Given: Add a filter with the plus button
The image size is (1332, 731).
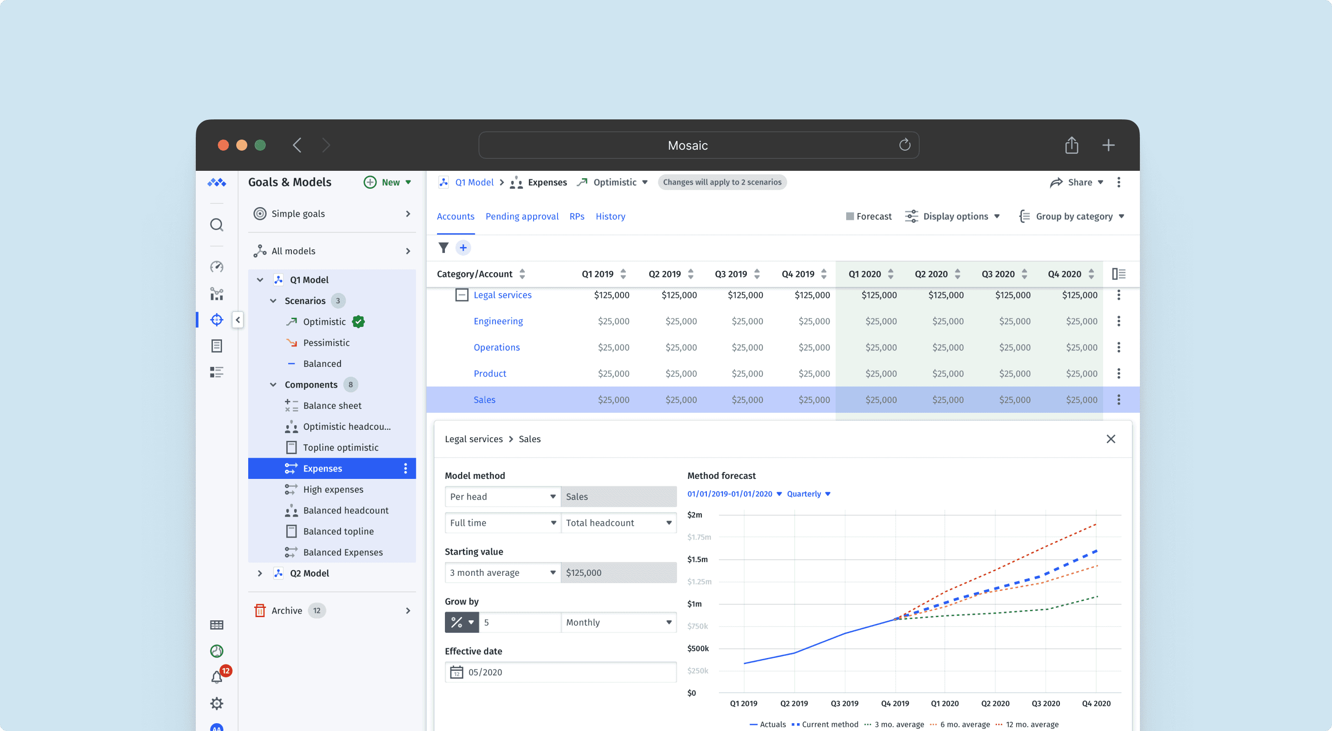Looking at the screenshot, I should coord(463,247).
